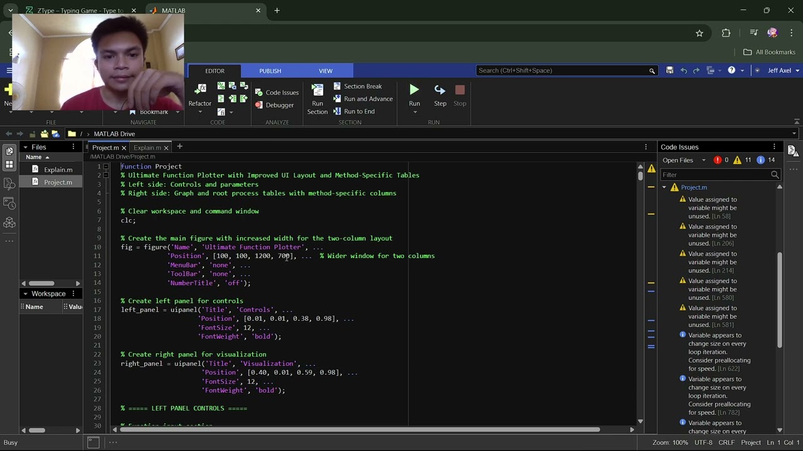Open Workspace panel options menu

pos(73,293)
